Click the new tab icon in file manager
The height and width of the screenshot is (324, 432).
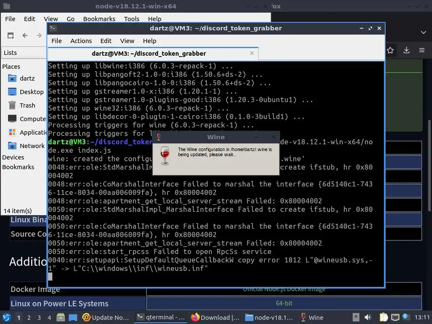(11, 35)
